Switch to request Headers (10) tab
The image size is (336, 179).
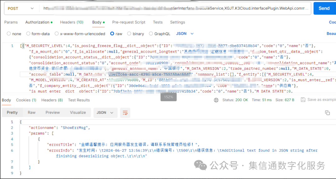point(72,22)
